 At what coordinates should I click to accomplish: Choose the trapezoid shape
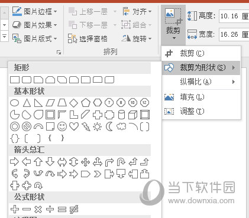(x=62, y=103)
